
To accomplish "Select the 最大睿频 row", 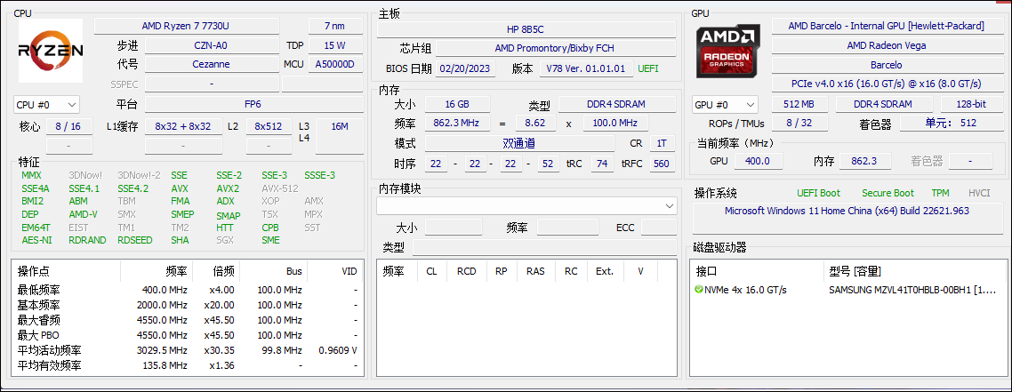I will [x=187, y=320].
